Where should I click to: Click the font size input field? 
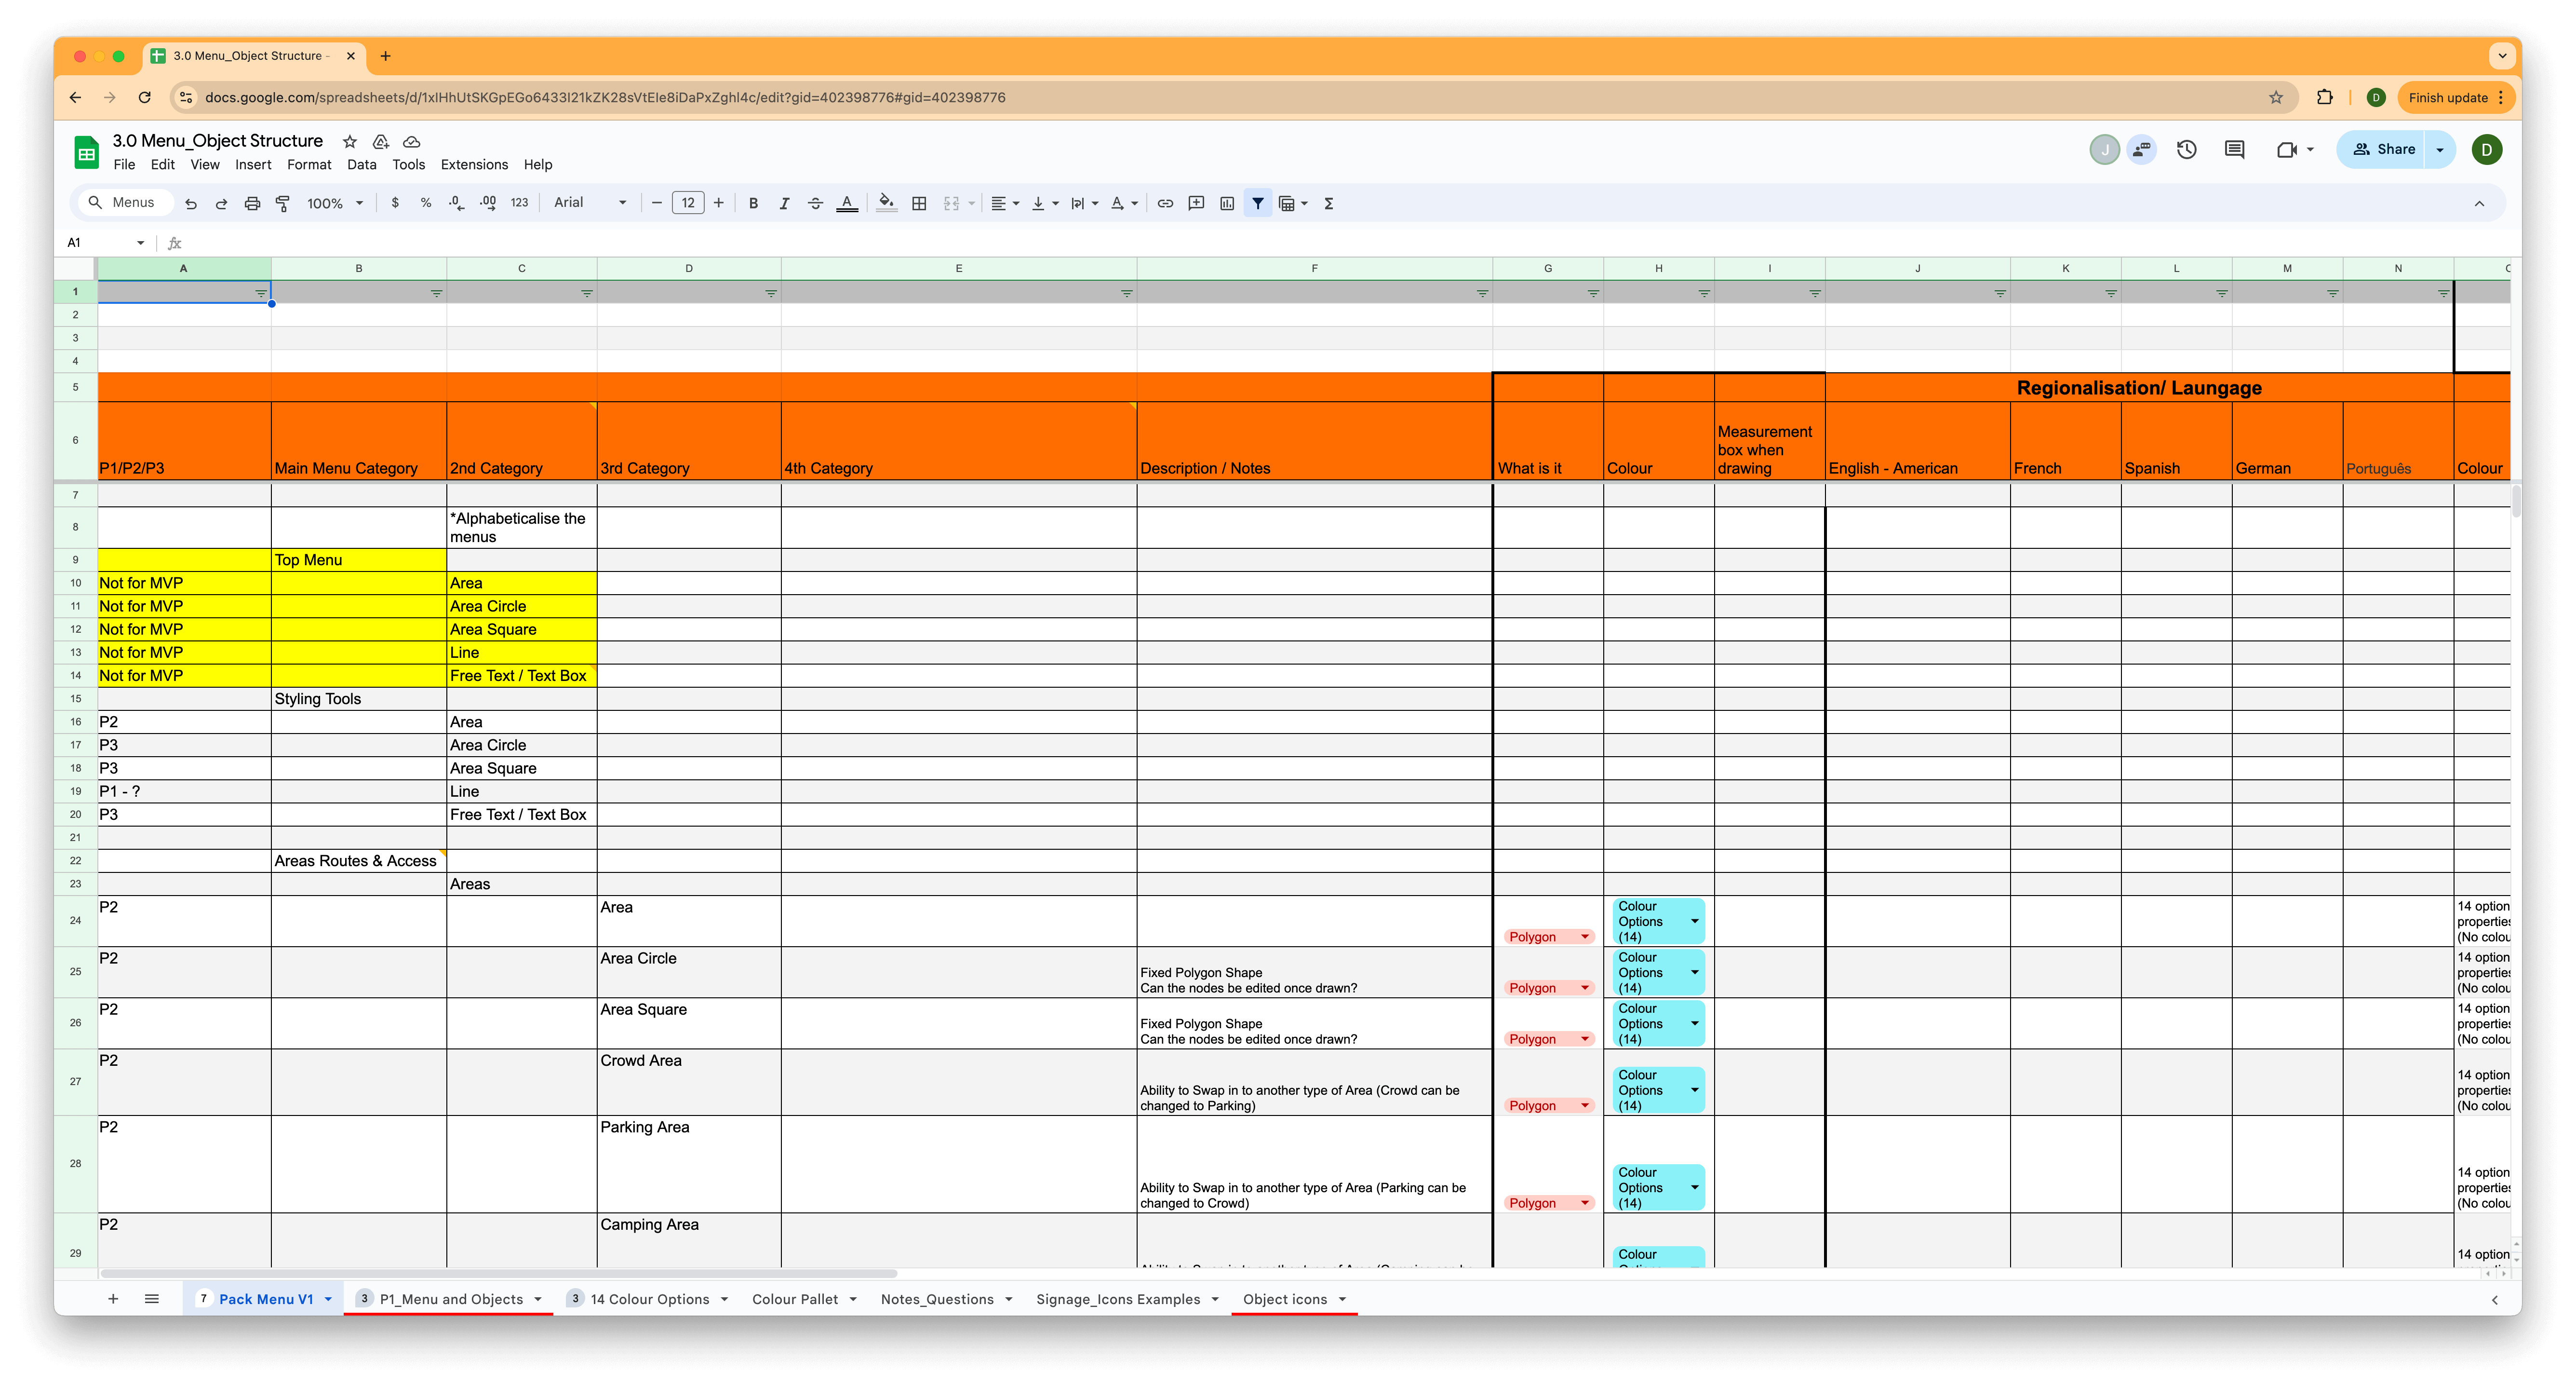click(688, 203)
